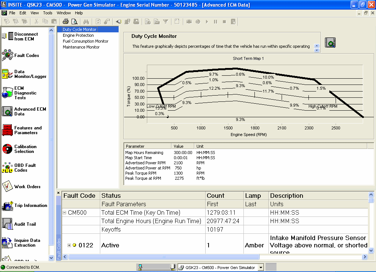
Task: Click the Print toolbar icon
Action: [x=66, y=22]
